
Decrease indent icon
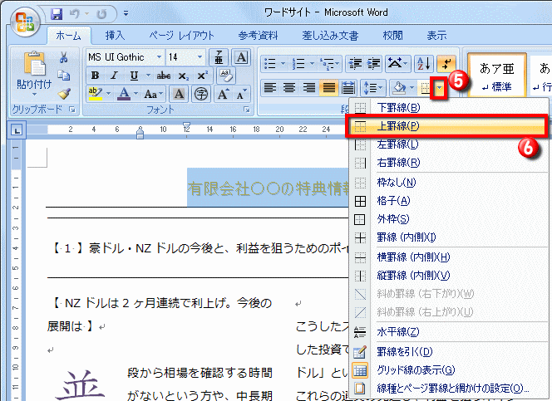coord(354,63)
